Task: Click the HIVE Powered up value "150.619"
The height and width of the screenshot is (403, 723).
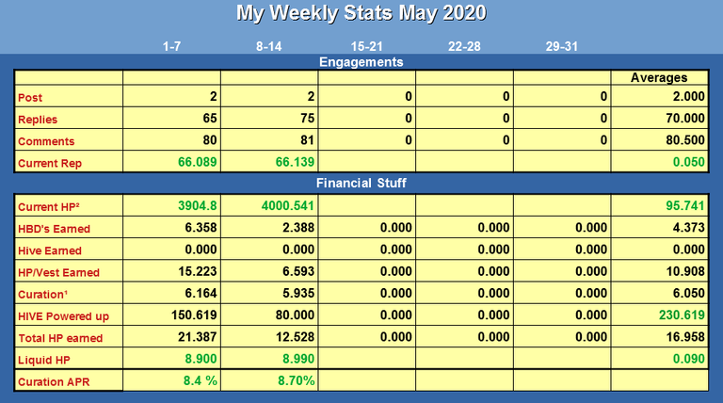Action: [194, 314]
